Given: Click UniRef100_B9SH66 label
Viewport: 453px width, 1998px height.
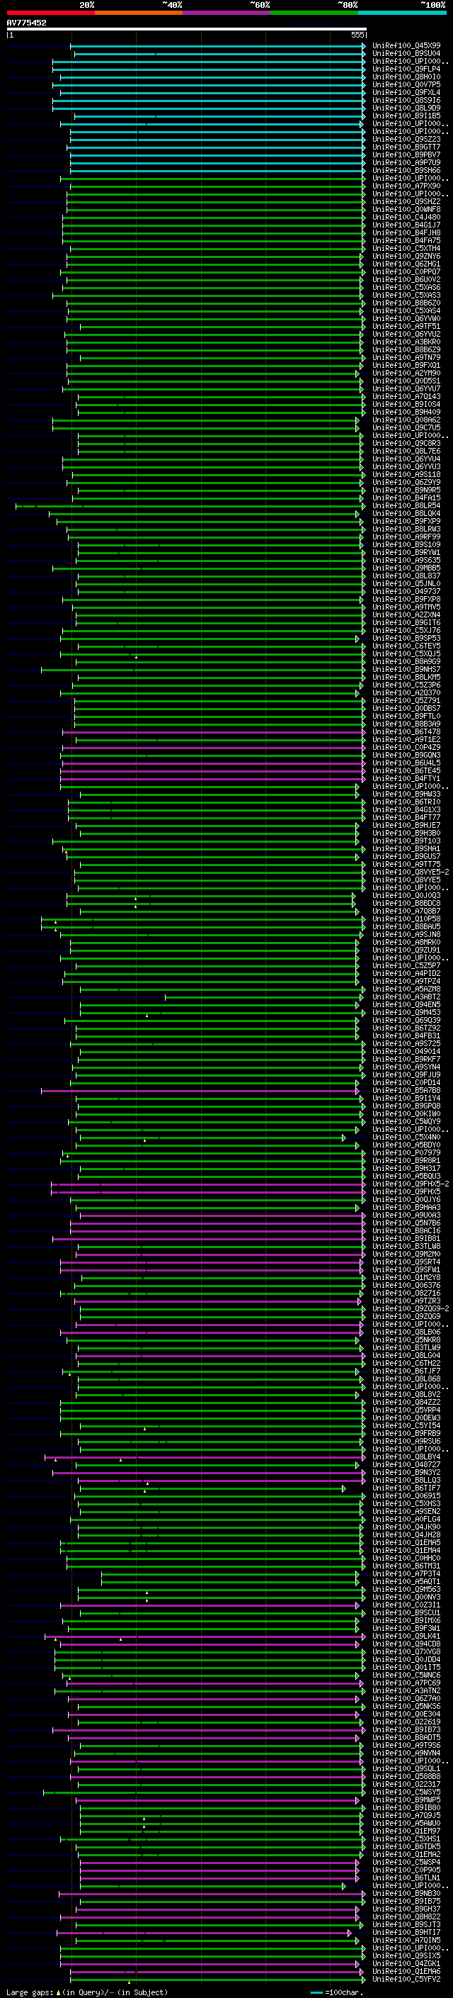Looking at the screenshot, I should coord(406,171).
